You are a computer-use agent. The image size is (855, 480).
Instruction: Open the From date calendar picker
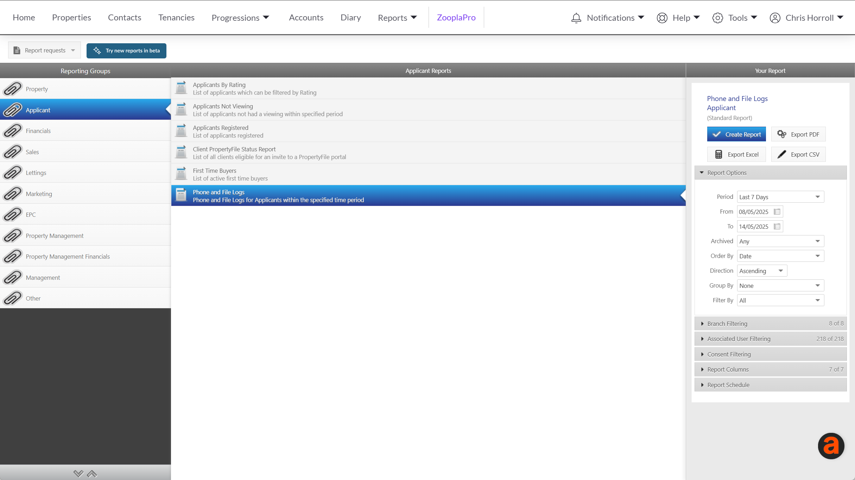(x=777, y=211)
